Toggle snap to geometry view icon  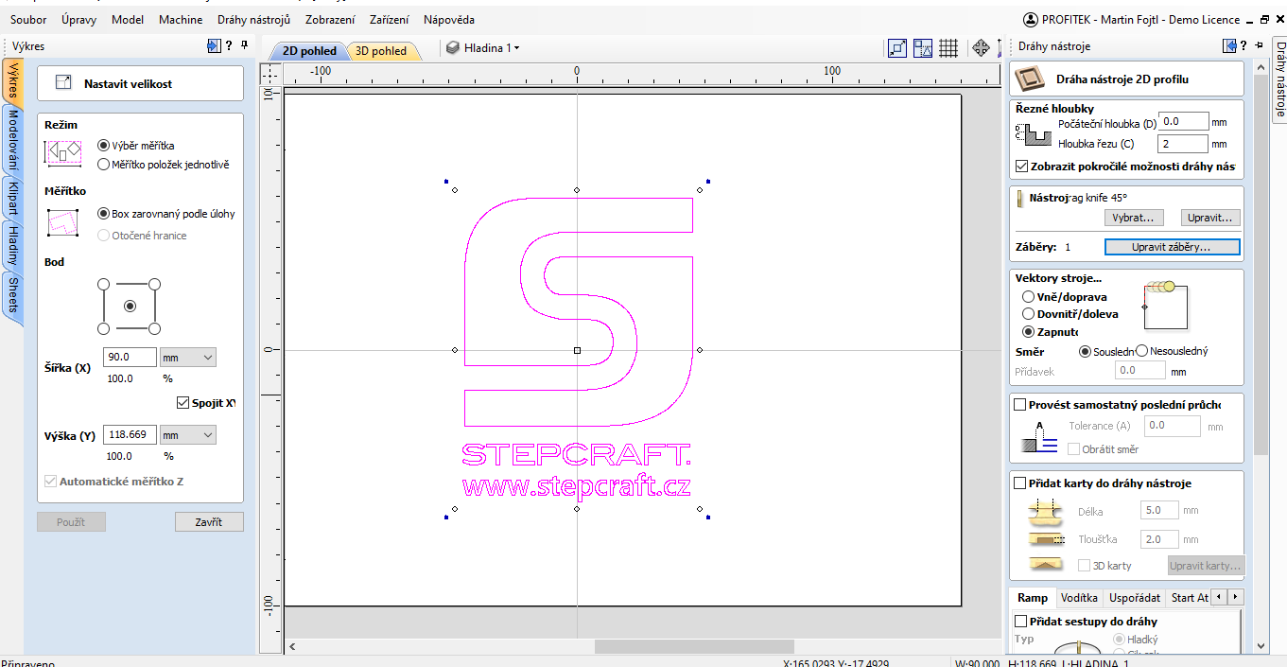[x=897, y=48]
